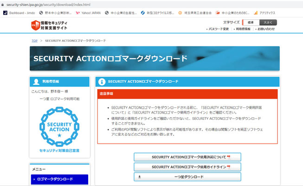
Task: Open the 新型コロナウイルス bookmark
Action: tap(157, 13)
